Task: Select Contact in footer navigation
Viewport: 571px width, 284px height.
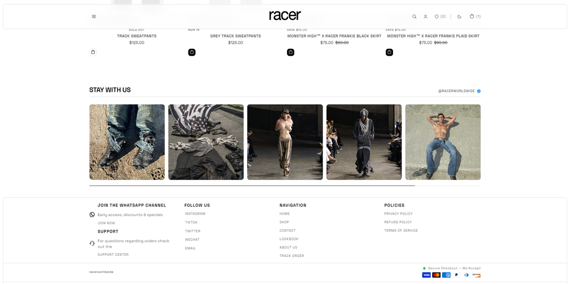Action: tap(287, 231)
